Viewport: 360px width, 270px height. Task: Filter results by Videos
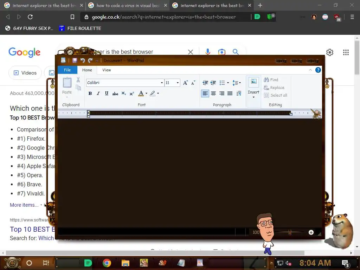point(25,73)
